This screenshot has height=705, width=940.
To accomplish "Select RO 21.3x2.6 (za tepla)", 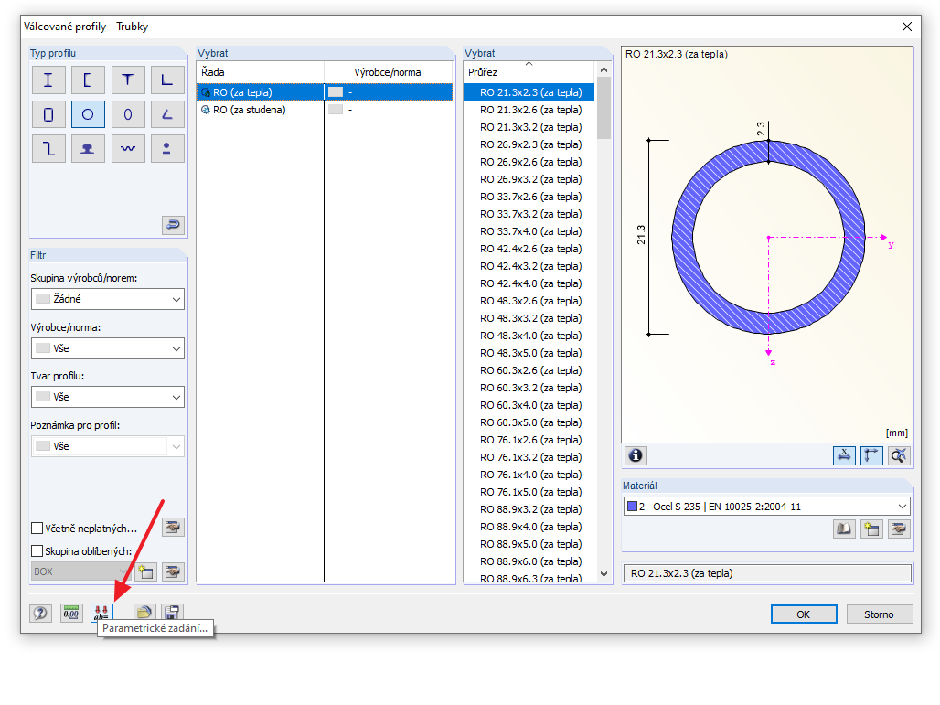I will (x=530, y=110).
